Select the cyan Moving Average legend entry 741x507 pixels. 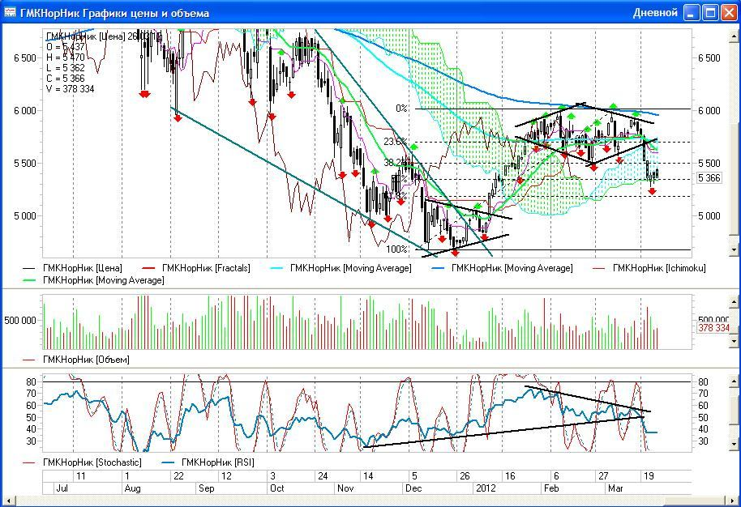click(341, 268)
